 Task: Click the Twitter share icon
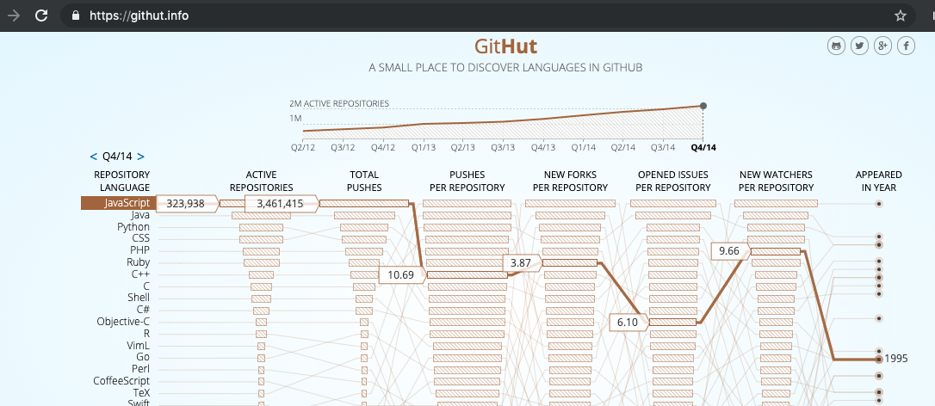(859, 46)
